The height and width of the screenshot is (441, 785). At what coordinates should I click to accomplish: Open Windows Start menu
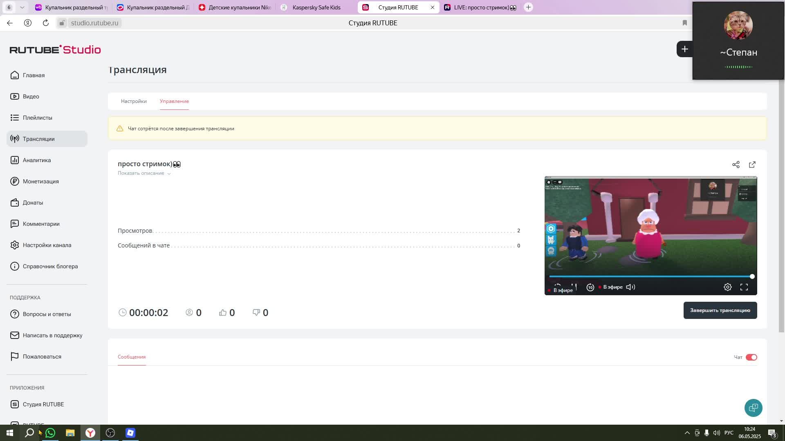[10, 433]
